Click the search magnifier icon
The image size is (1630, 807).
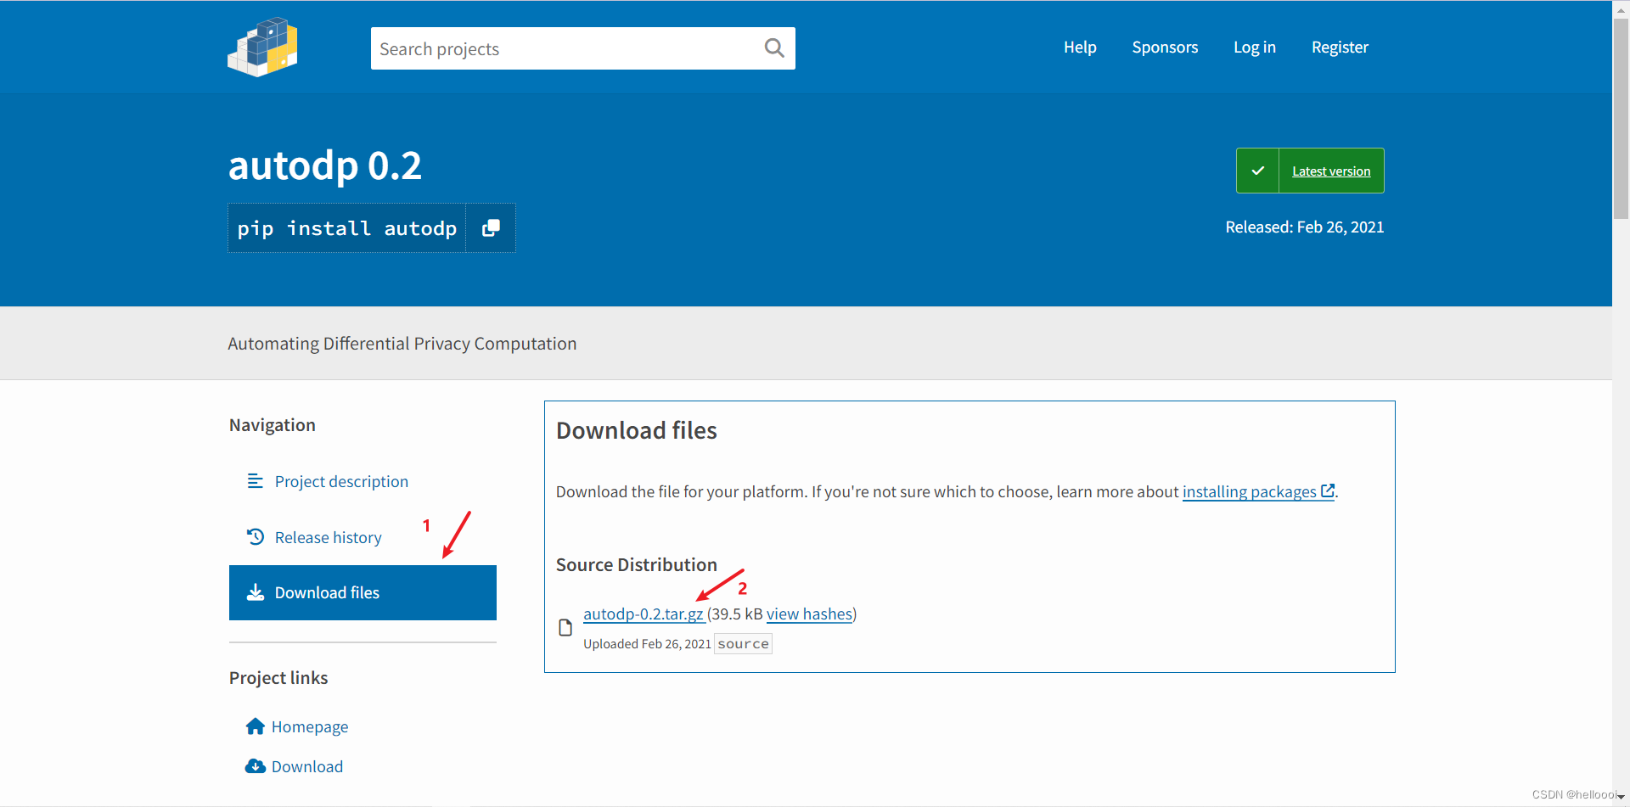[774, 48]
